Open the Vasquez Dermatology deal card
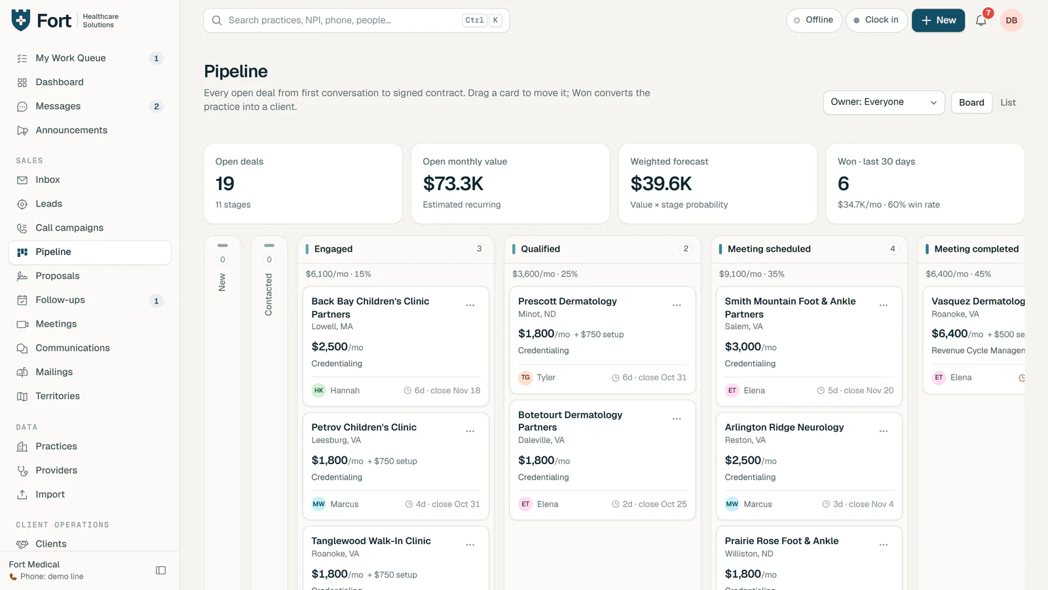This screenshot has height=590, width=1048. click(974, 340)
